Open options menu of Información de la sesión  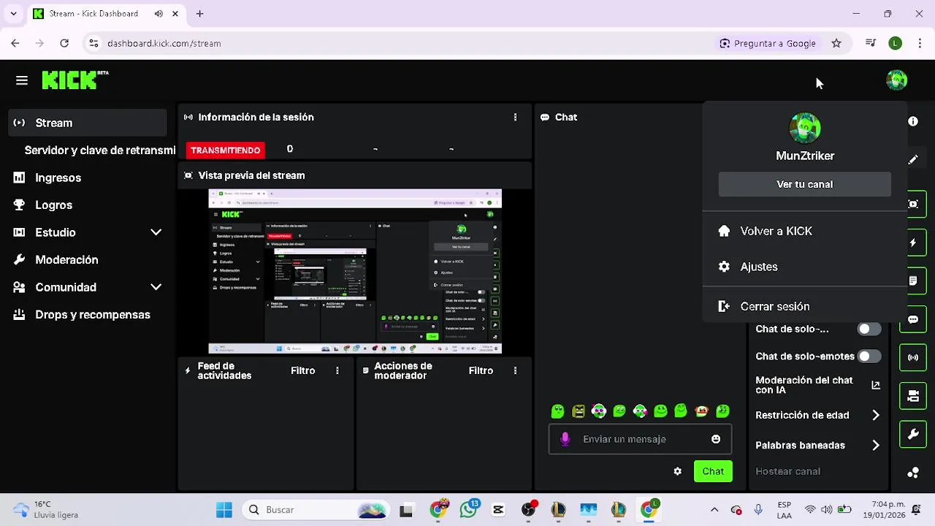click(515, 117)
